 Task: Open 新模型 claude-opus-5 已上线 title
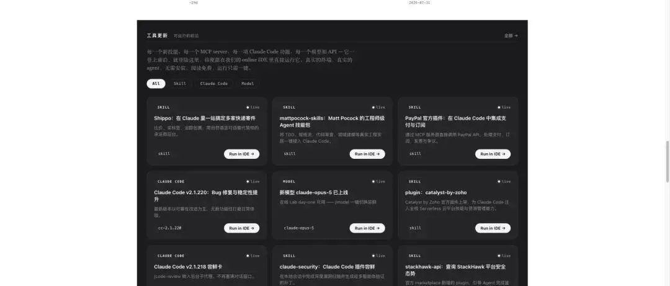click(x=314, y=193)
